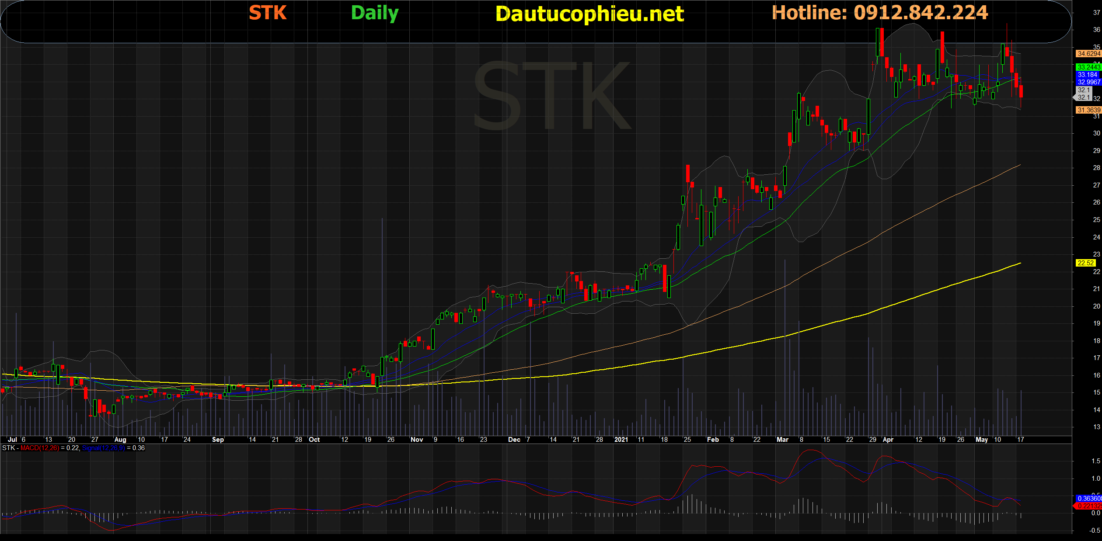Screen dimensions: 1102x541
Task: Click the May month marker on time axis
Action: click(981, 440)
